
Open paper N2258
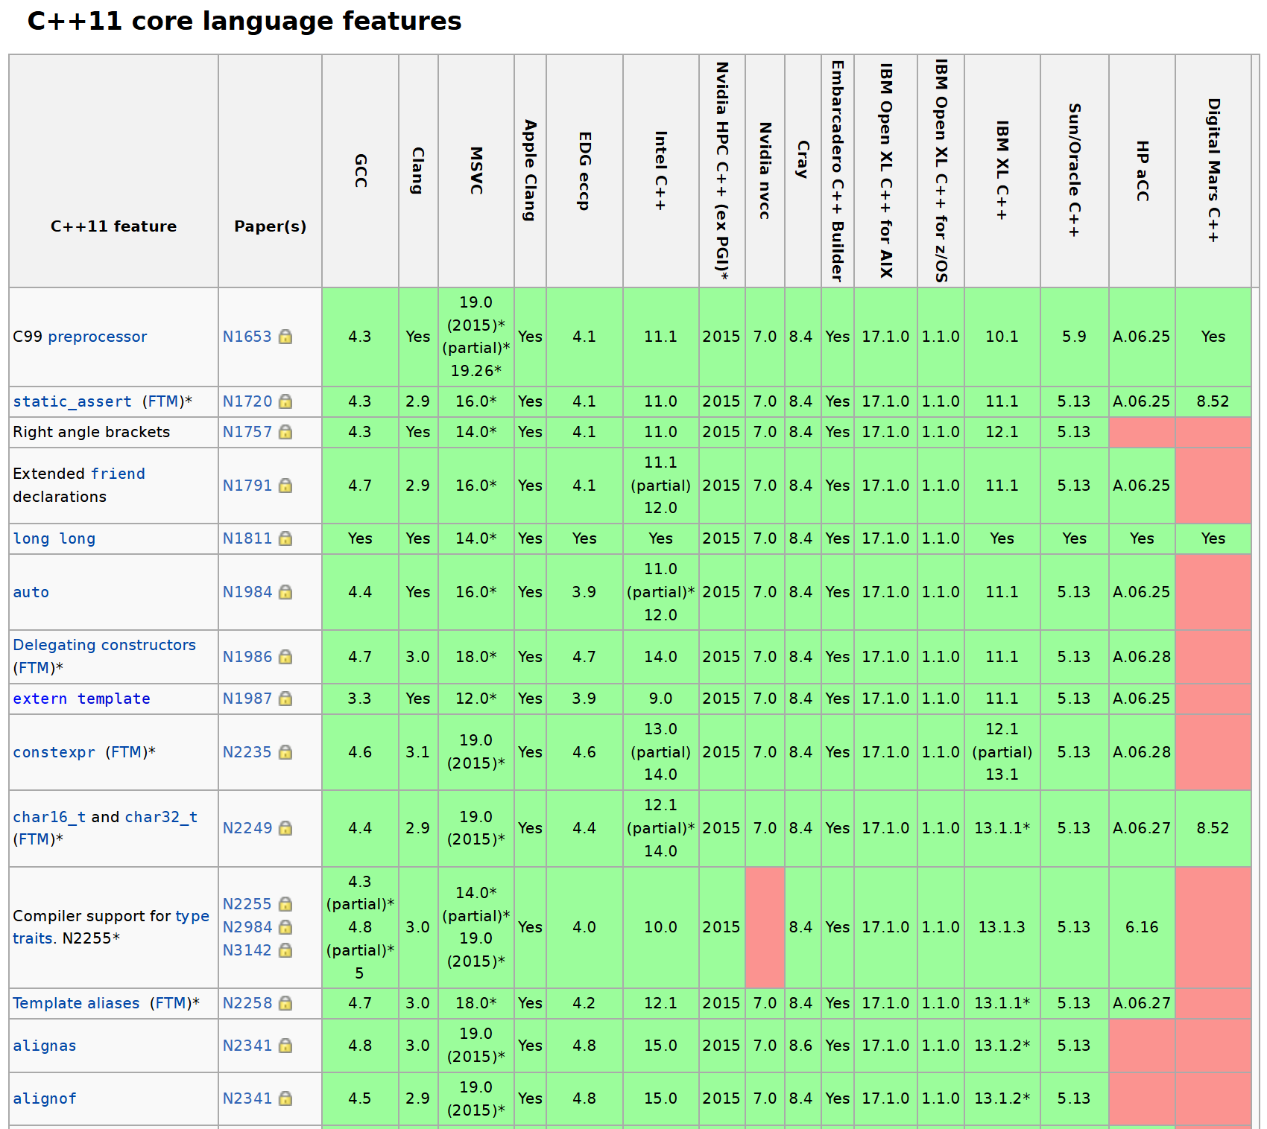click(x=247, y=1003)
